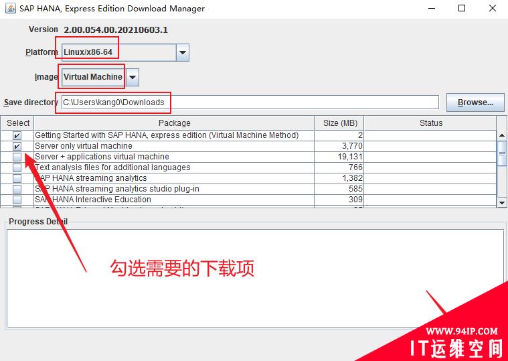Screen dimensions: 508x361
Task: Click the 309 size cell
Action: [339, 200]
